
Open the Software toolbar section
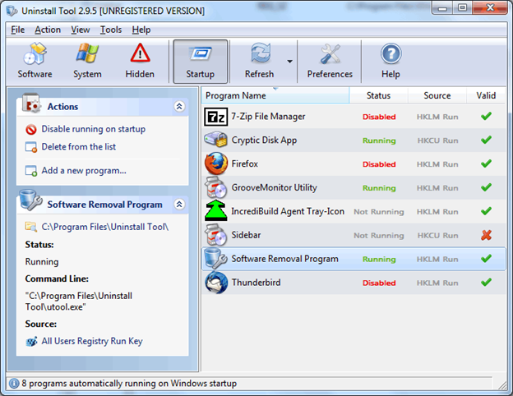click(35, 61)
